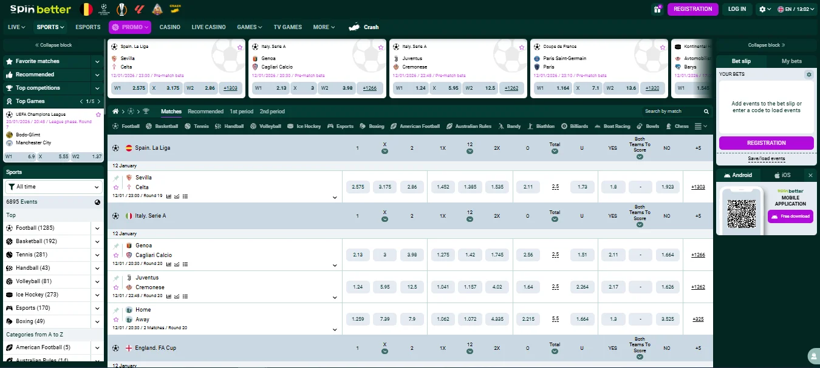
Task: Click the Favorite matches star icon in sidebar
Action: pyautogui.click(x=9, y=61)
